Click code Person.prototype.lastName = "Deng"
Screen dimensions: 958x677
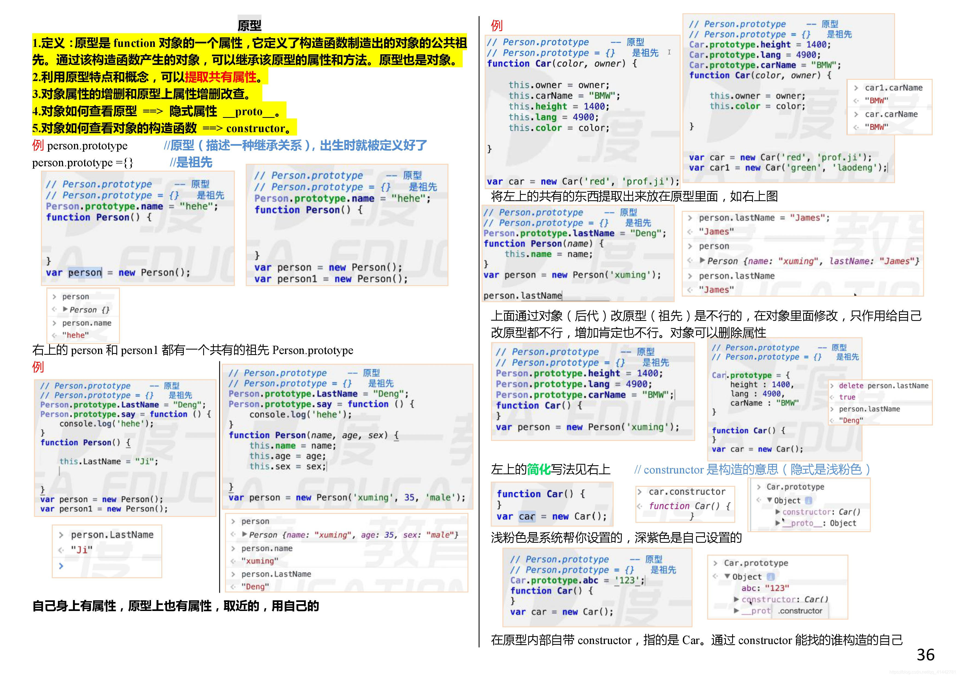575,234
